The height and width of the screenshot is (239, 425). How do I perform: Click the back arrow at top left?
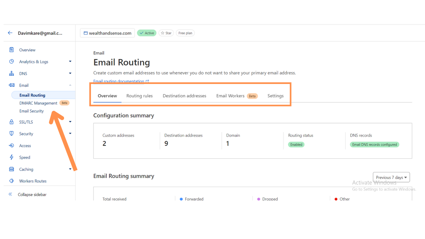pos(10,33)
